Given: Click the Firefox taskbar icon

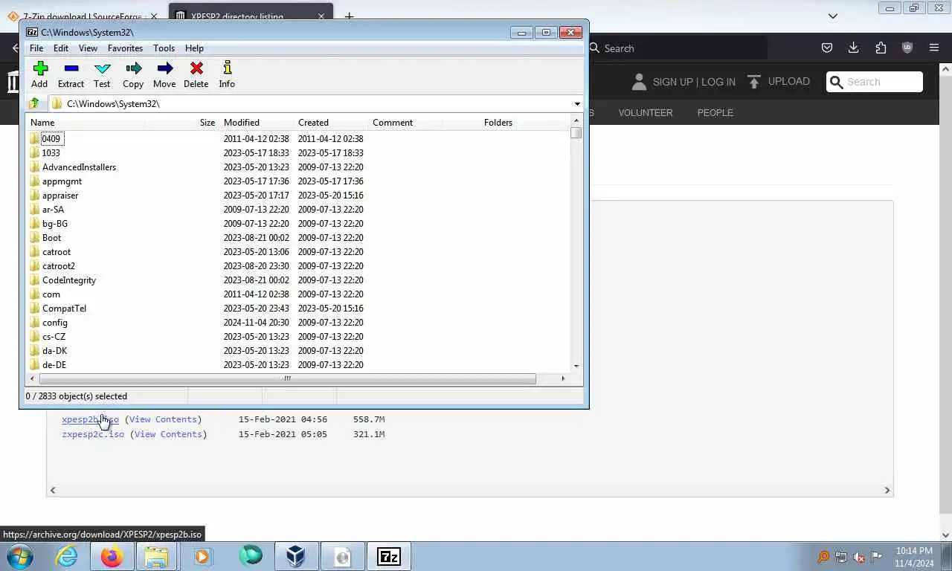Looking at the screenshot, I should 112,556.
